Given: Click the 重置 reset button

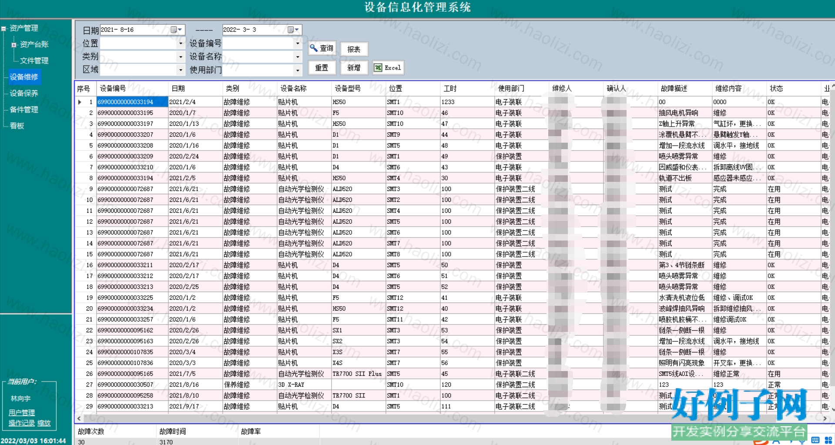Looking at the screenshot, I should (322, 67).
